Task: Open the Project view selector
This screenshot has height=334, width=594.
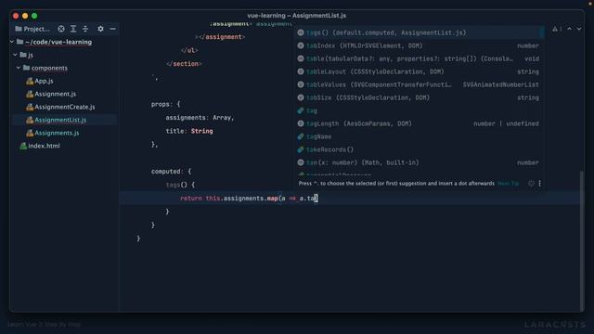Action: [x=32, y=29]
